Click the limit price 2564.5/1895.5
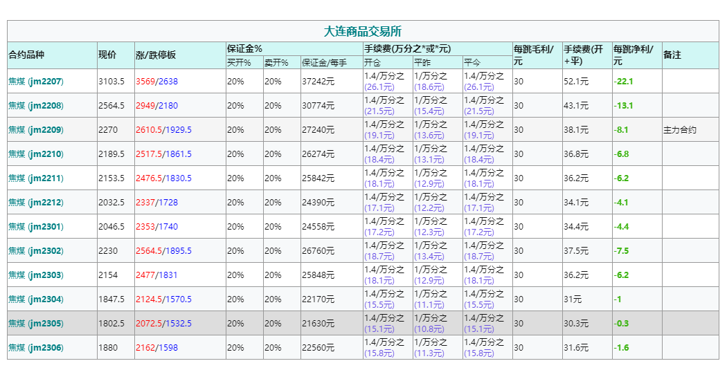The width and height of the screenshot is (727, 370). [163, 251]
